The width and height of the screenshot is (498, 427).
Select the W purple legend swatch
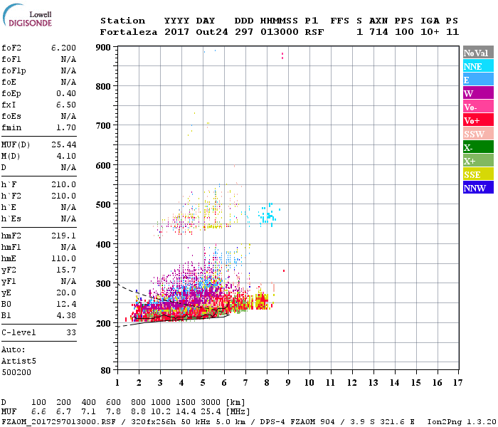coord(478,93)
